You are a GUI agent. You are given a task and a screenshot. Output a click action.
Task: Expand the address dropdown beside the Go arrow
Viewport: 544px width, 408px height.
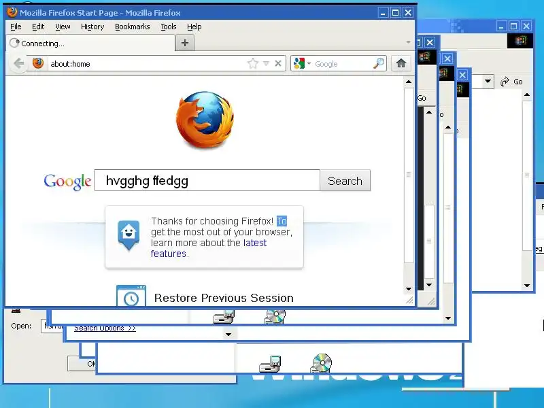pos(488,82)
